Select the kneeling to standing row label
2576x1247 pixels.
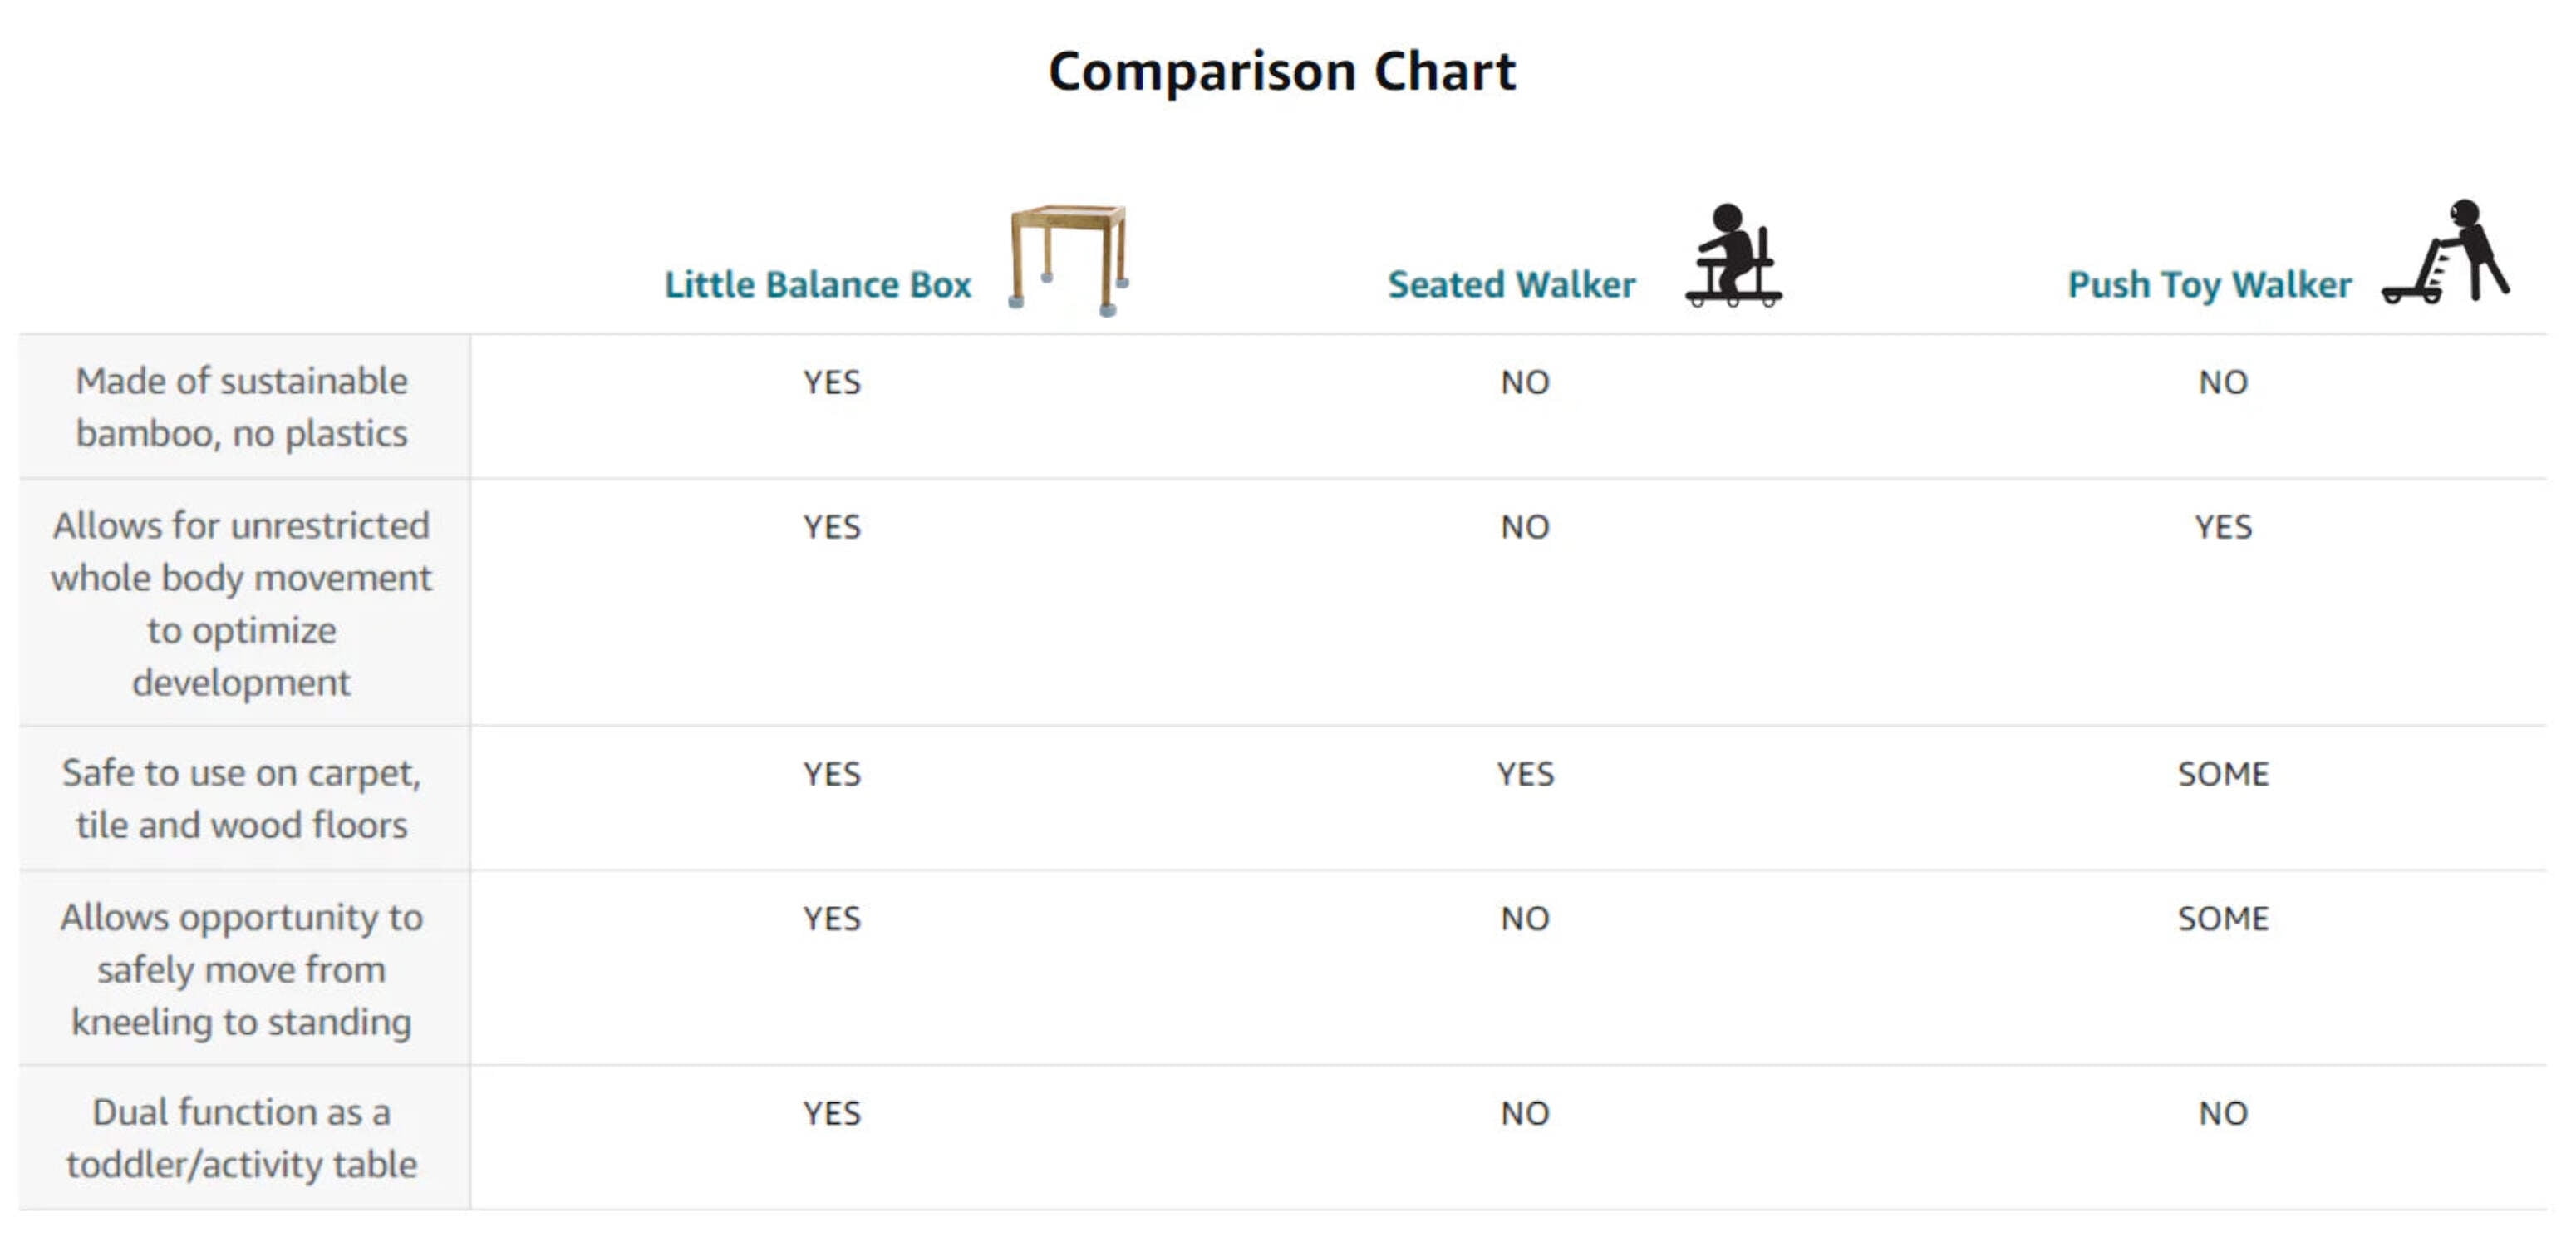point(242,970)
